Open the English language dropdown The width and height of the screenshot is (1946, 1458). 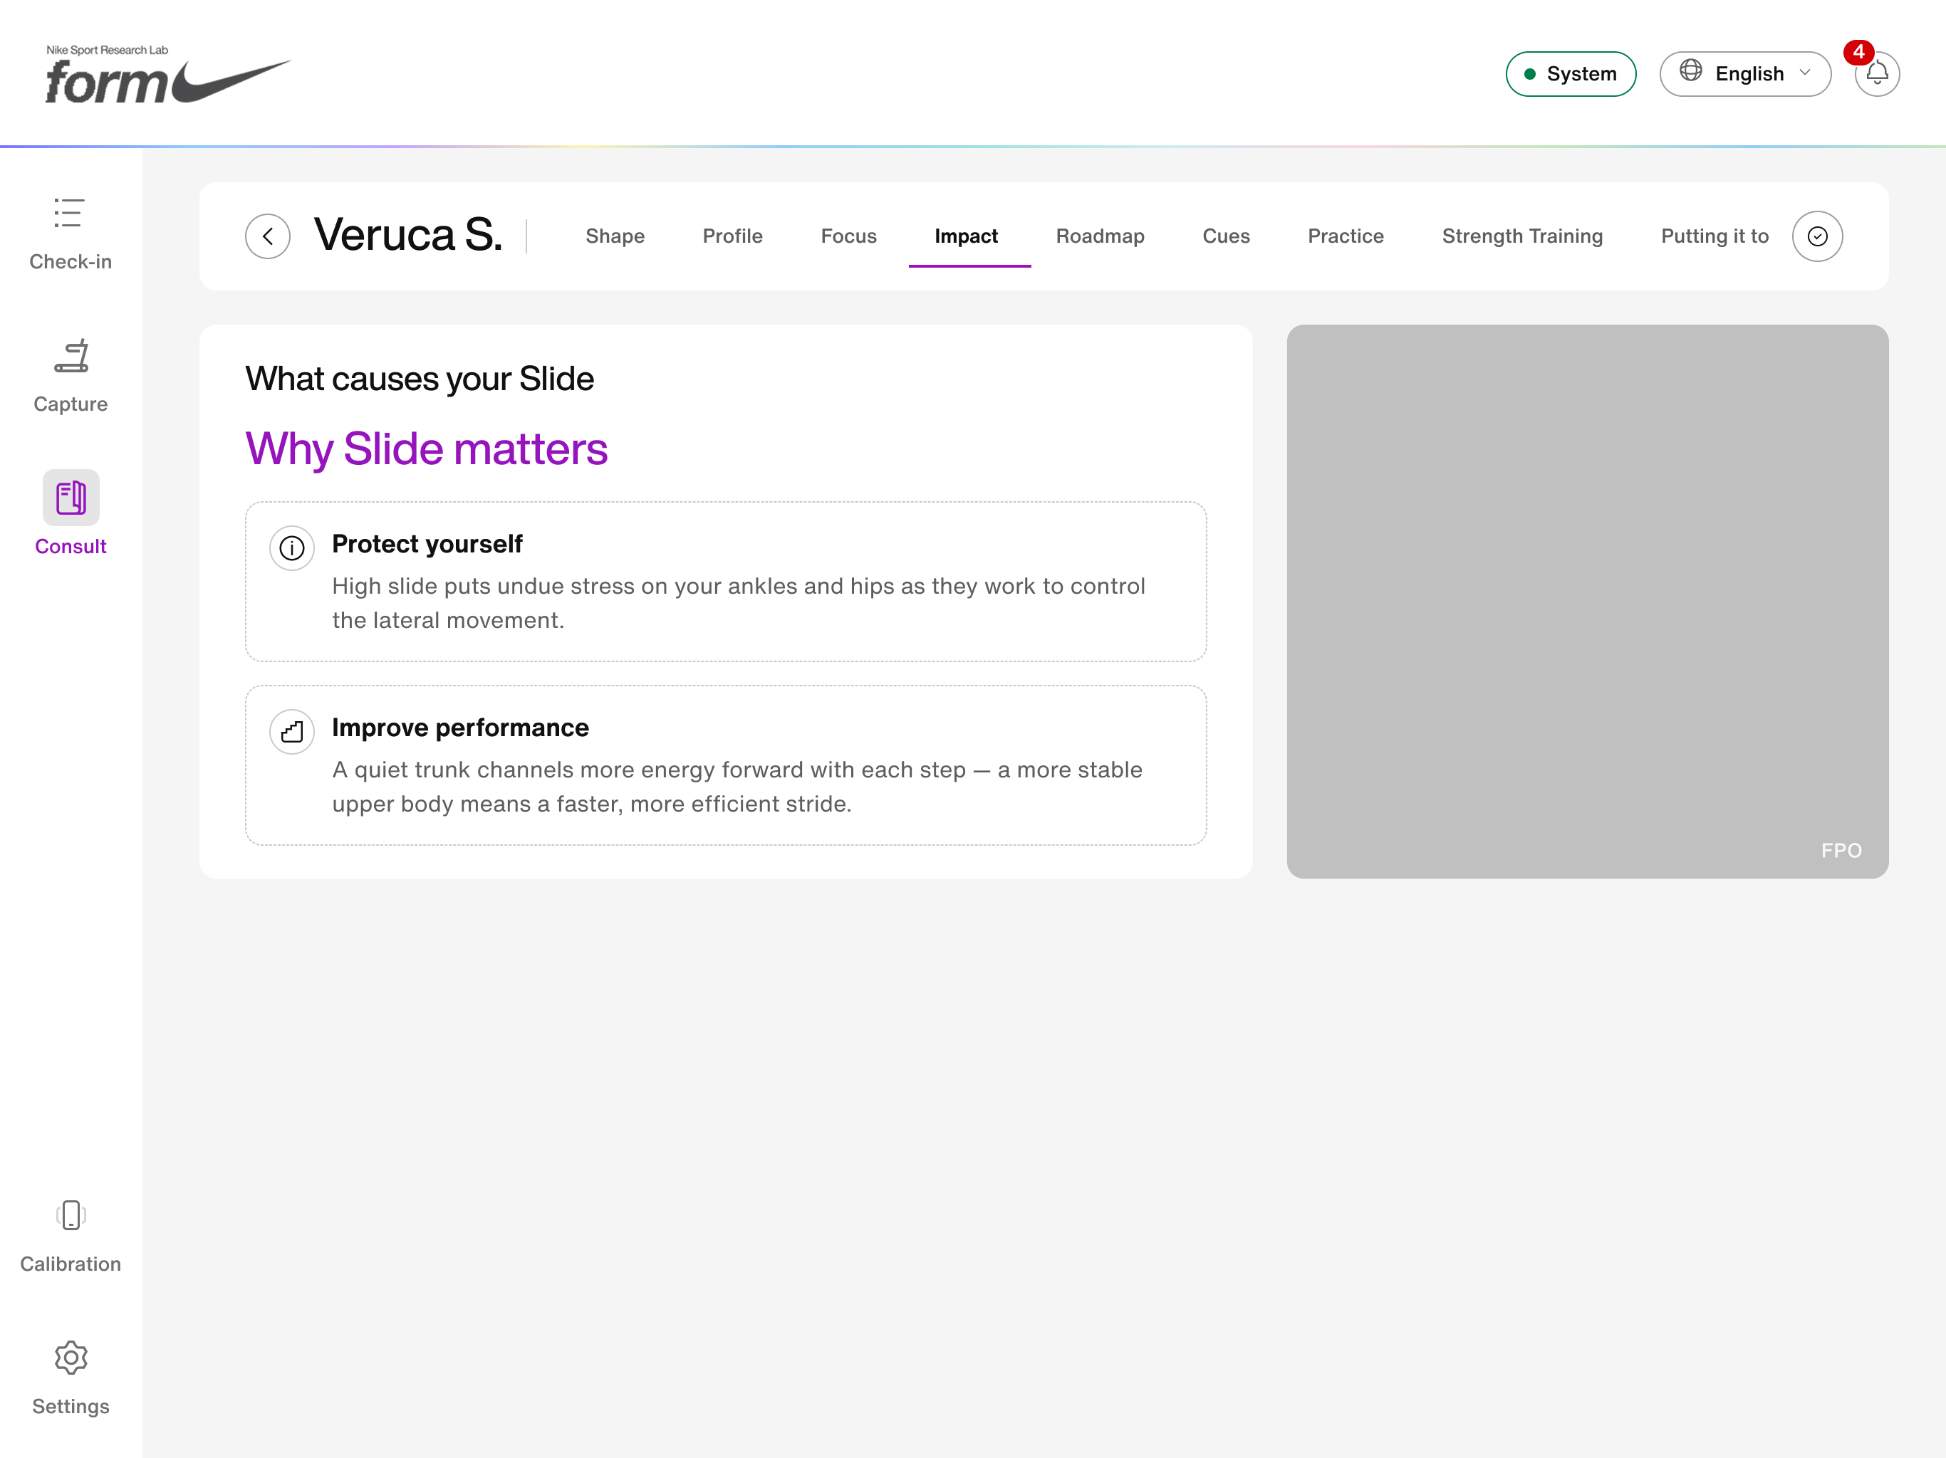1744,74
